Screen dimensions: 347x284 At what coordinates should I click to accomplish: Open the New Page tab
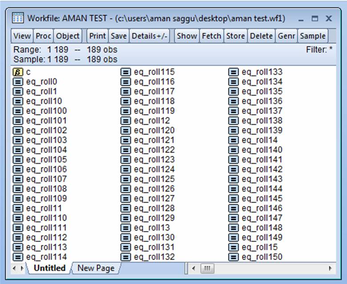(x=96, y=268)
